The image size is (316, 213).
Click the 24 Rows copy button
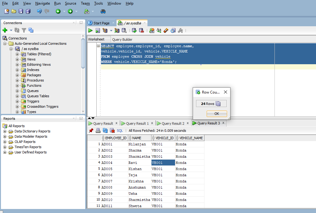coord(211,104)
